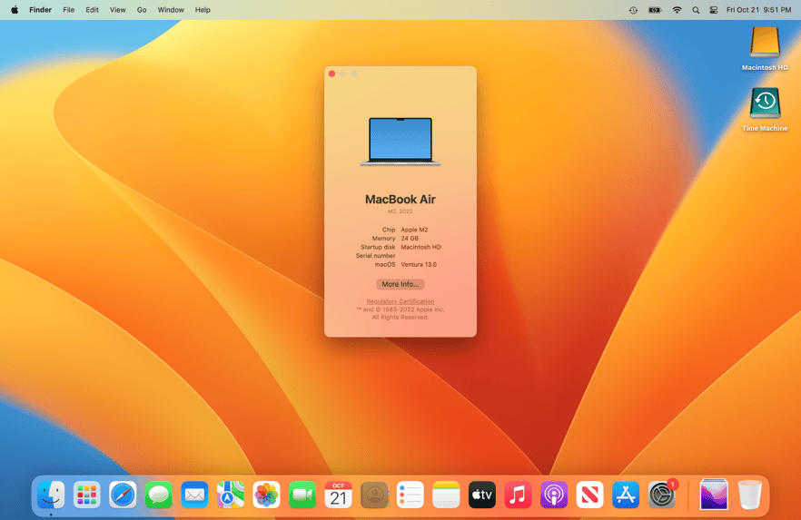The height and width of the screenshot is (520, 801).
Task: Click the 'Serial number' label
Action: [x=375, y=256]
